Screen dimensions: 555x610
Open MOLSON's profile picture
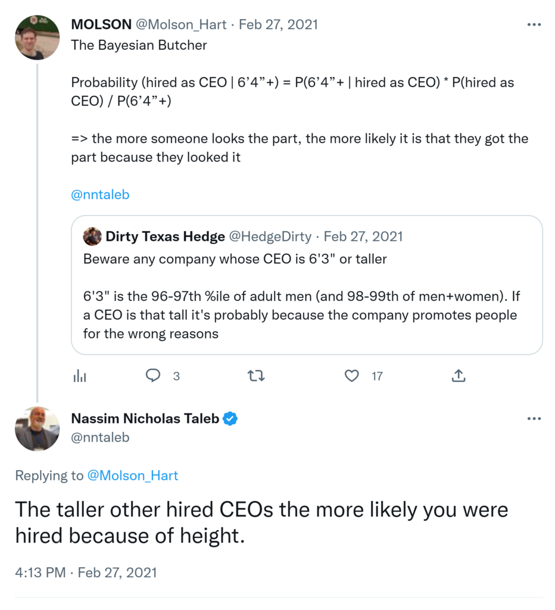[38, 38]
